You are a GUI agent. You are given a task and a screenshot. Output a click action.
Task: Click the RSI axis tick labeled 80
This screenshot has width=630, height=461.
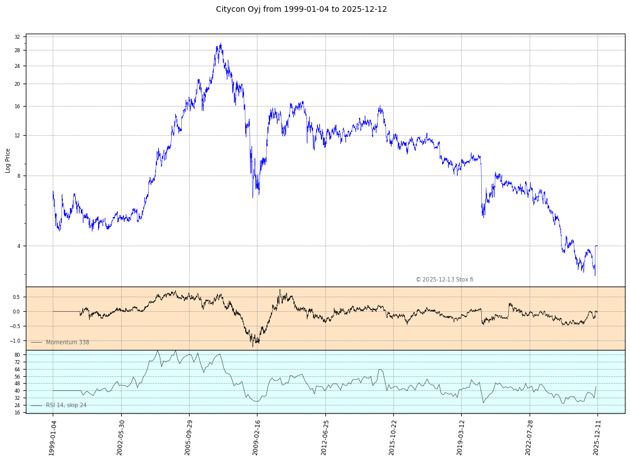17,355
